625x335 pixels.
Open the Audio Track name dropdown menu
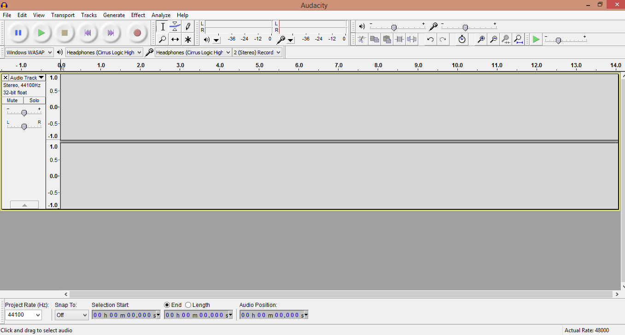[x=27, y=78]
